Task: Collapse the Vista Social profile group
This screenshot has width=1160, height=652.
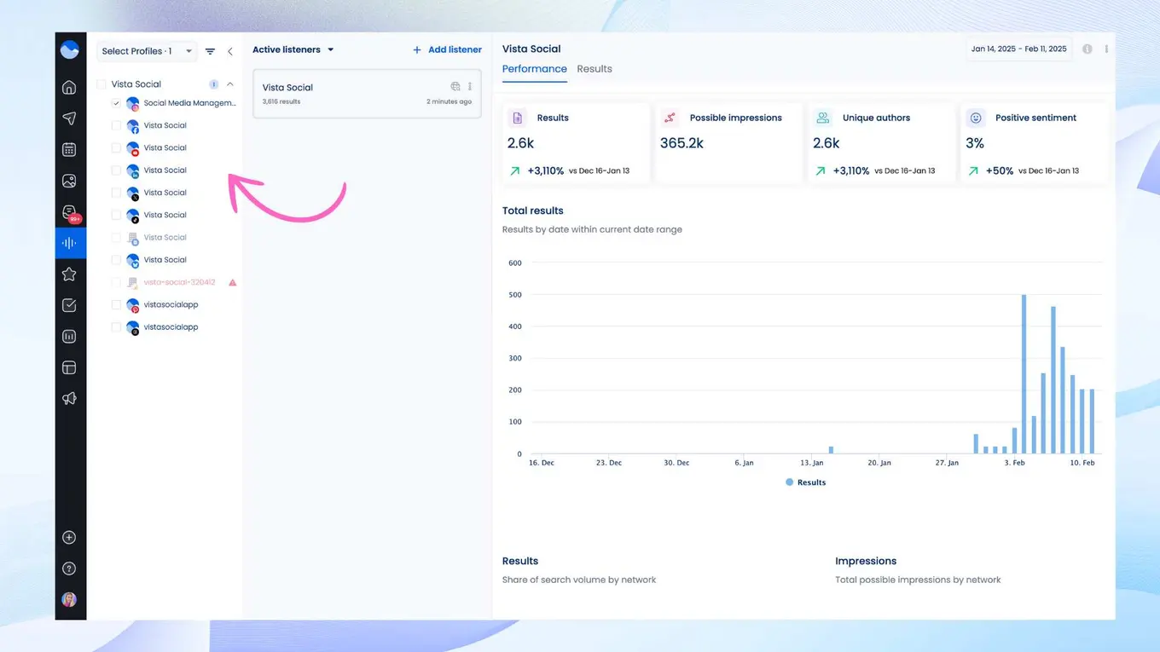Action: (x=230, y=84)
